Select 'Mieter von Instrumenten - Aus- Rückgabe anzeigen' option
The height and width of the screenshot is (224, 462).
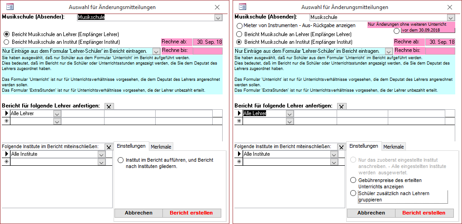239,26
